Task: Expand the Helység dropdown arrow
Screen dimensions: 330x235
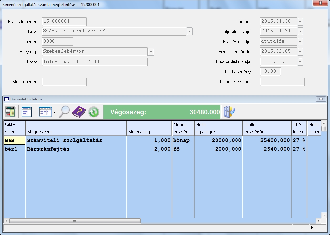Action: [151, 52]
